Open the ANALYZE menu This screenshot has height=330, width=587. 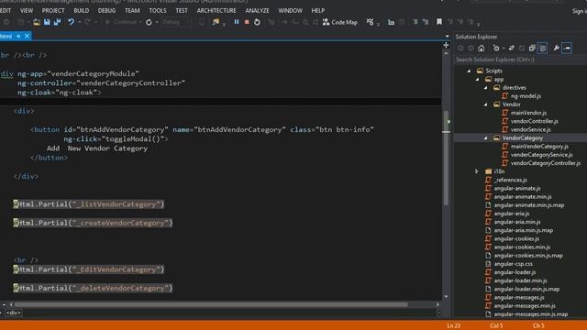(x=257, y=11)
